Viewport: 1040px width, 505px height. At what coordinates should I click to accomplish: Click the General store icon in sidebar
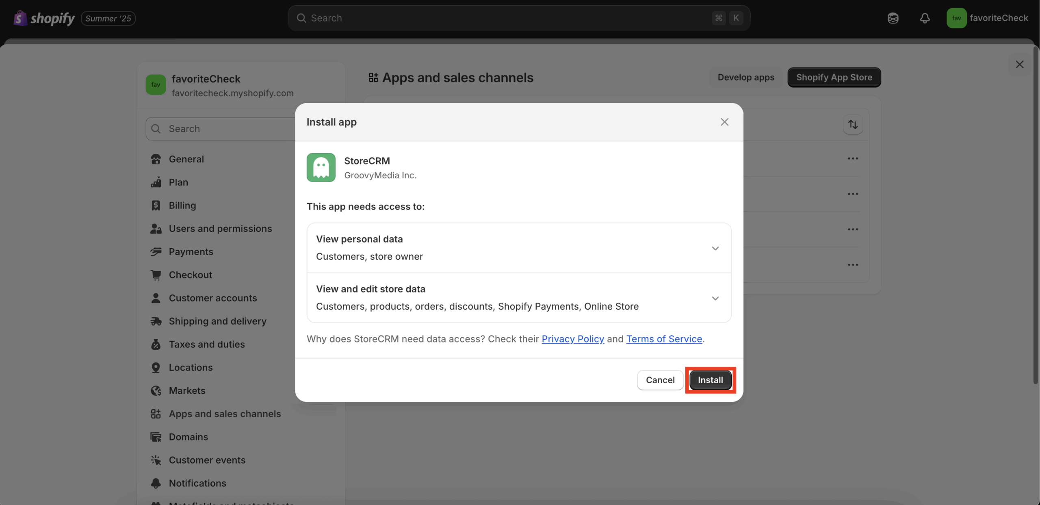click(x=156, y=159)
